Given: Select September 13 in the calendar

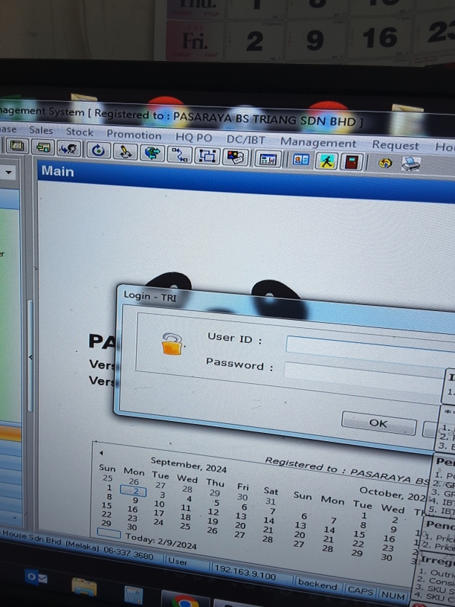Looking at the screenshot, I should coord(241,516).
